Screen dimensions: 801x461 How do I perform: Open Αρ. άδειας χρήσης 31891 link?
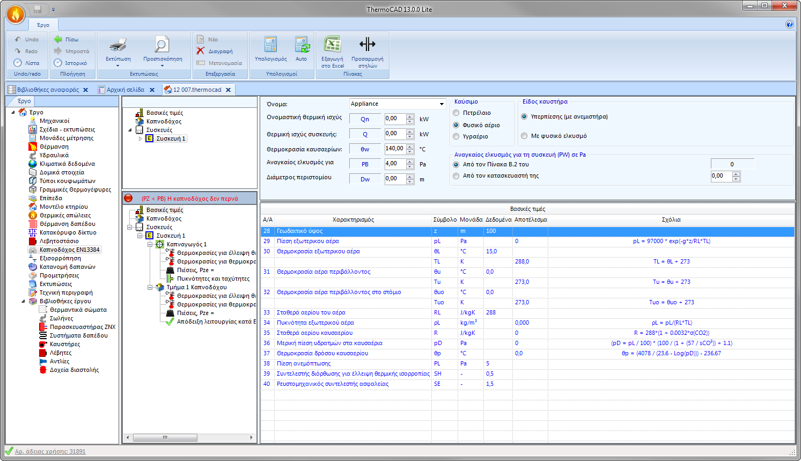click(50, 451)
